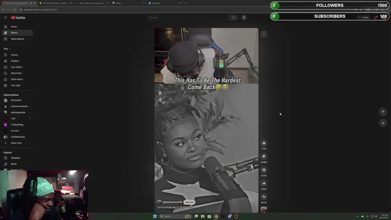Open History in the sidebar
Viewport: 391px width, 220px height.
[17, 55]
